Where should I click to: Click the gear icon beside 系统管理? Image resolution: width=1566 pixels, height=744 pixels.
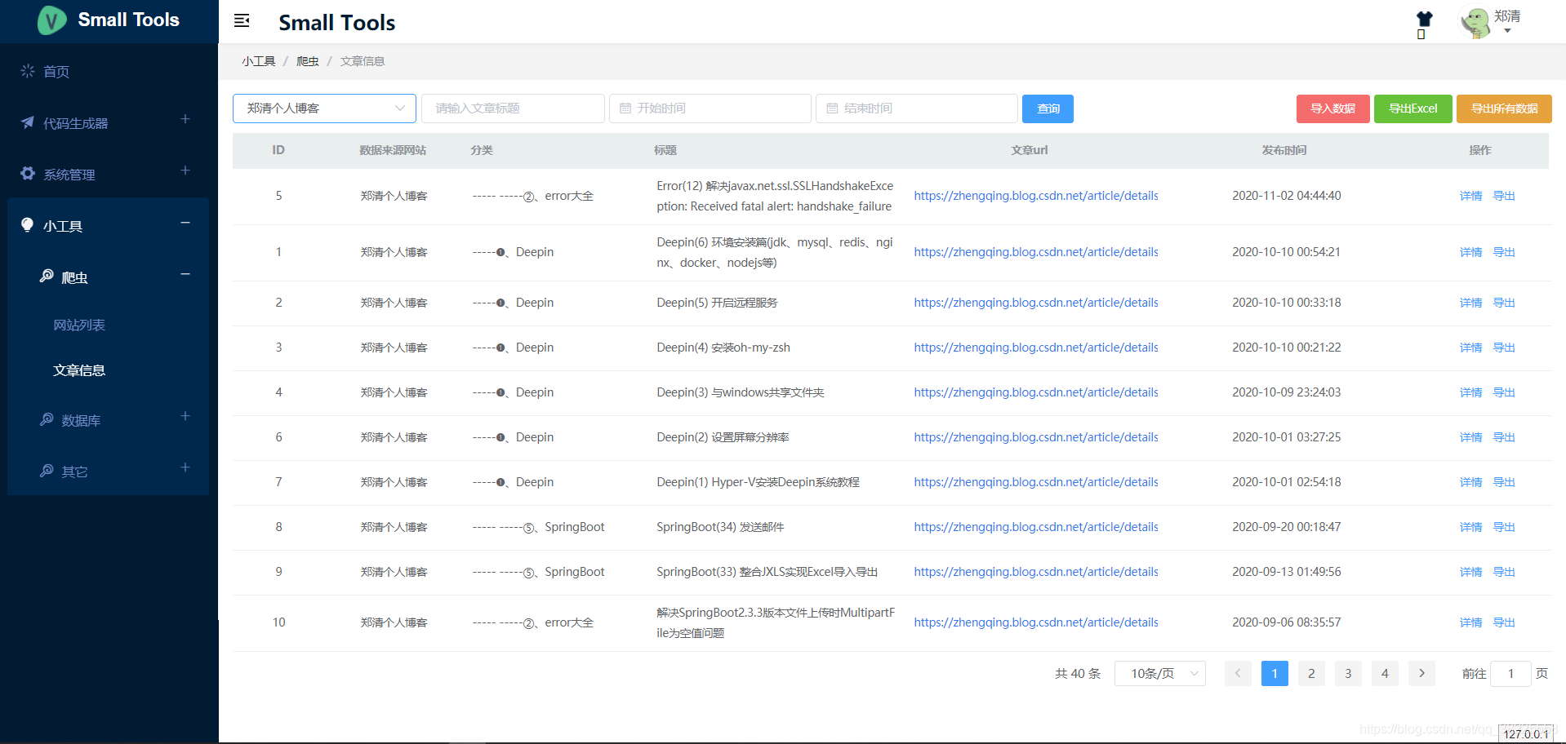pos(28,174)
